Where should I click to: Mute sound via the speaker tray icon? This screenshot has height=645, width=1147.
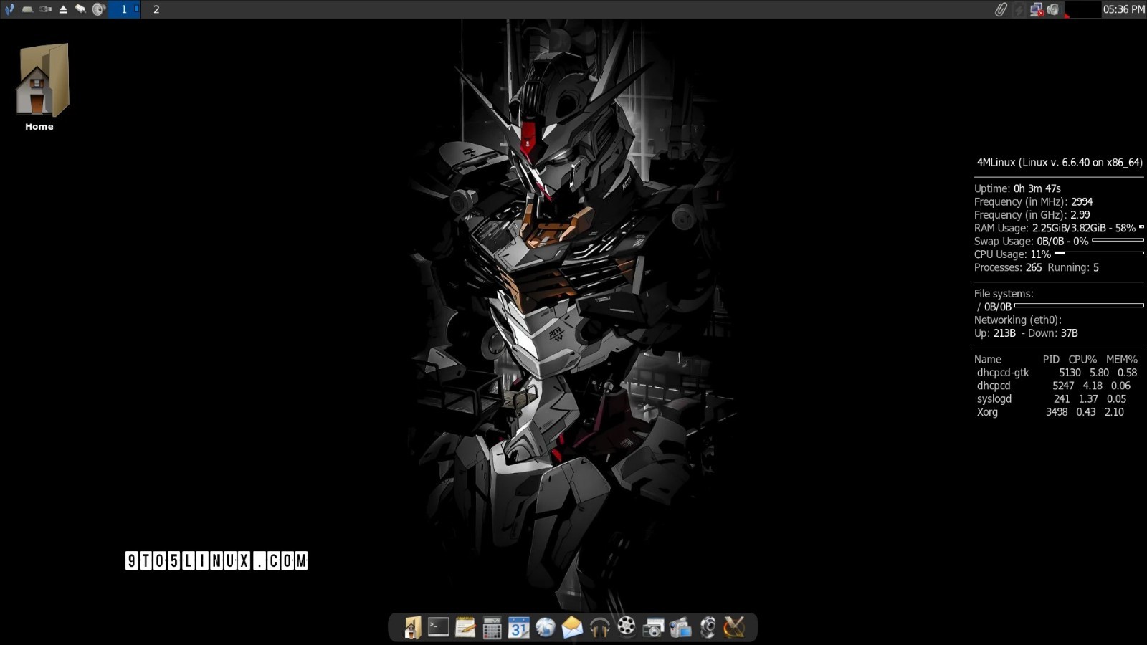pyautogui.click(x=1052, y=10)
